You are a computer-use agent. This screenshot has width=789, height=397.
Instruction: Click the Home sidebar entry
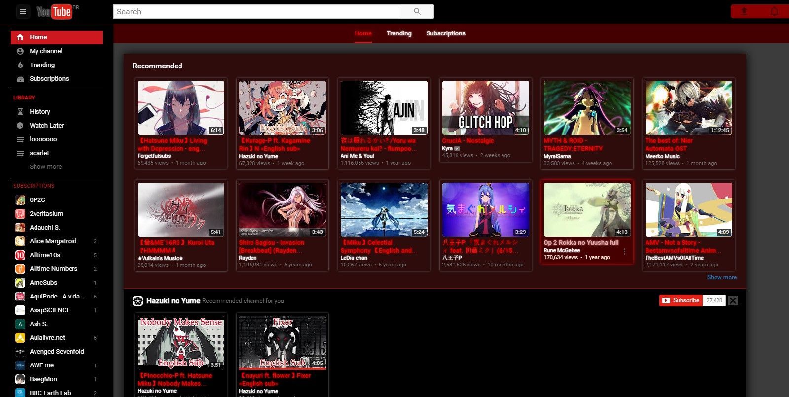[57, 37]
